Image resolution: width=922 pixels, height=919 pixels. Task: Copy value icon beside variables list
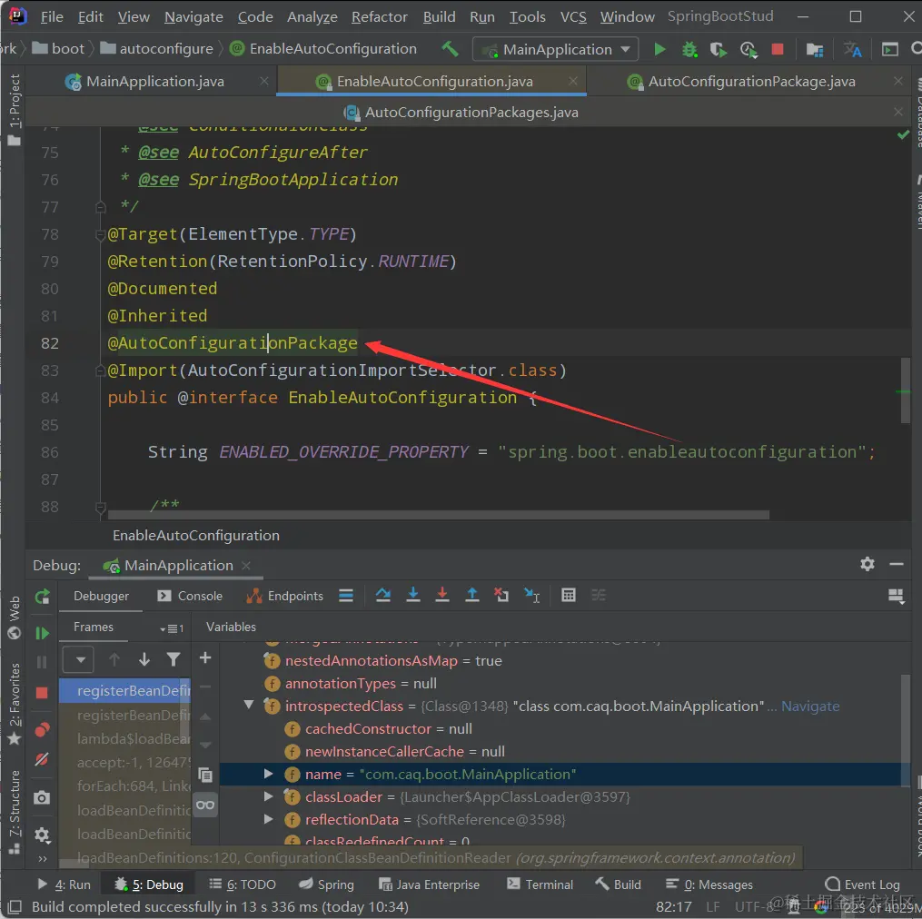[205, 775]
